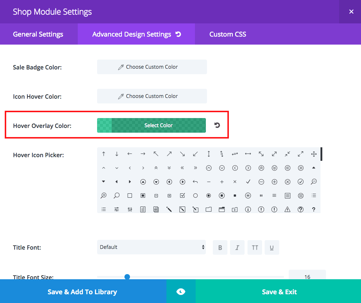Open the Custom CSS tab

click(228, 34)
